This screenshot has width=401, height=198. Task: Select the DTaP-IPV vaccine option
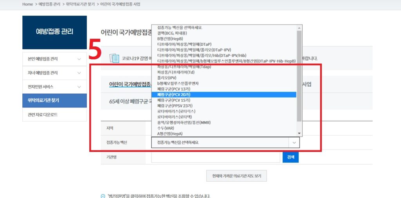point(224,50)
